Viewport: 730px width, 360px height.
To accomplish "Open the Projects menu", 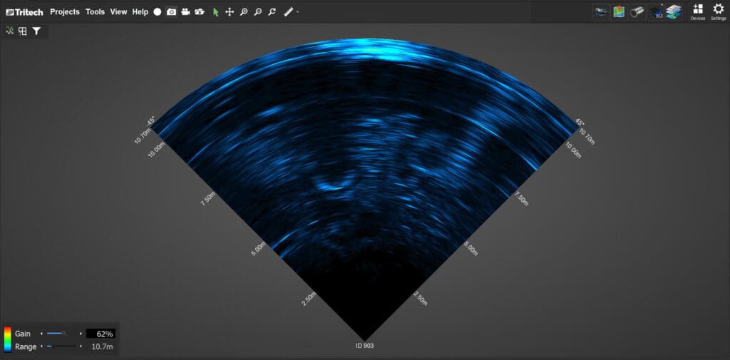I will click(x=65, y=12).
